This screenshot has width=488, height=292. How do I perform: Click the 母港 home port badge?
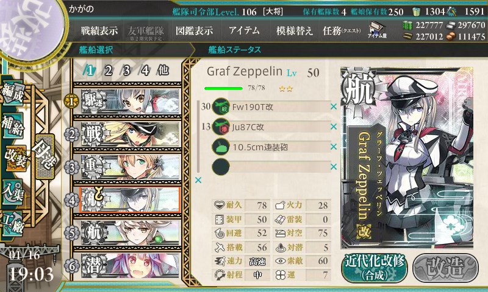tap(45, 156)
